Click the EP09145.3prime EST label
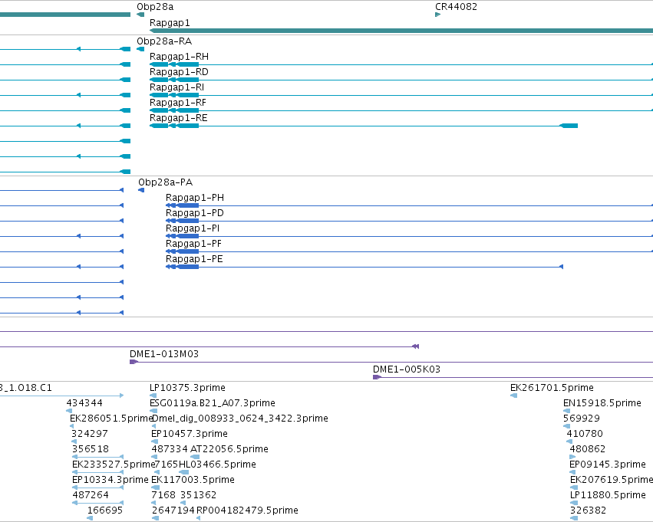Viewport: 653px width, 522px height. tap(608, 465)
